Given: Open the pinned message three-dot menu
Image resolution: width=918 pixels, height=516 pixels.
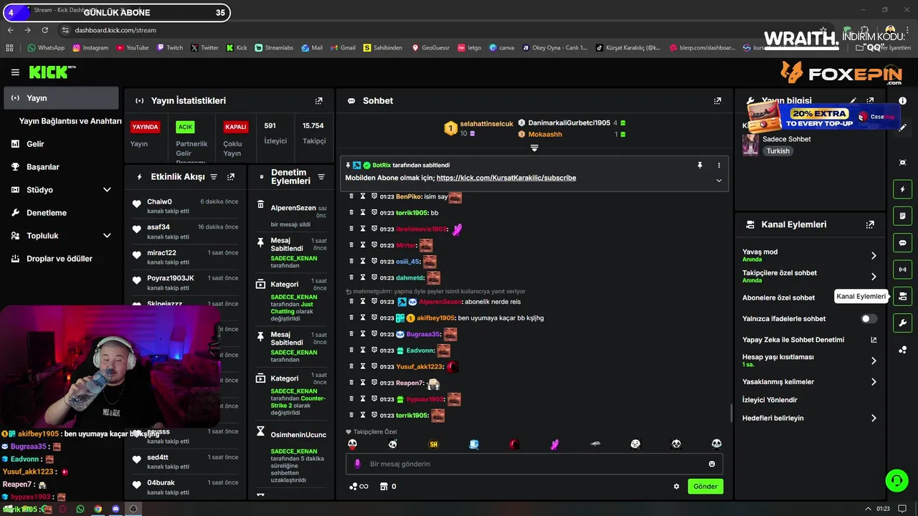Looking at the screenshot, I should pos(719,165).
